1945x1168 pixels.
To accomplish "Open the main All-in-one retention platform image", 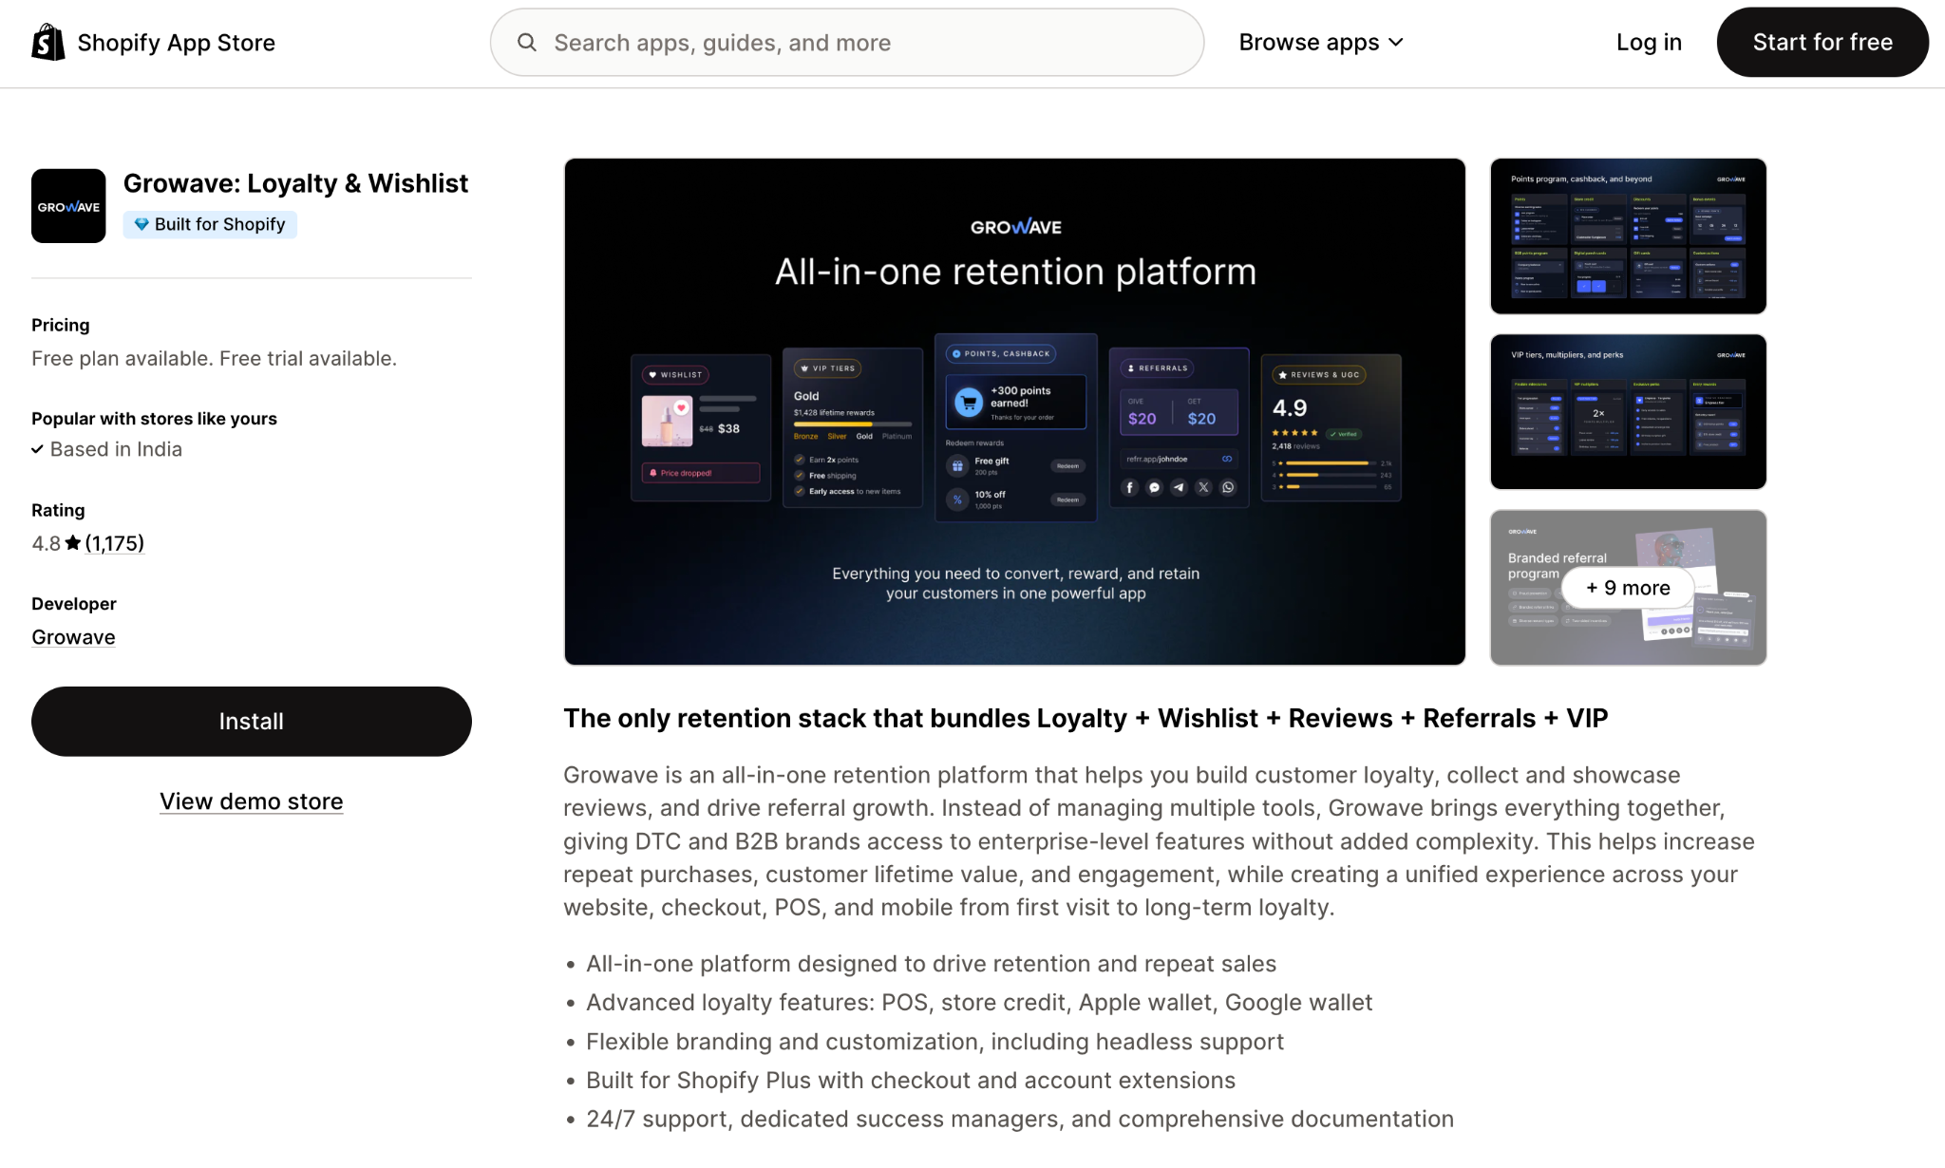I will tap(1014, 411).
